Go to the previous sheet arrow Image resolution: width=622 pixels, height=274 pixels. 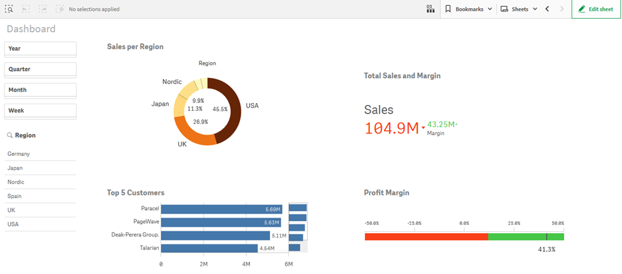547,9
